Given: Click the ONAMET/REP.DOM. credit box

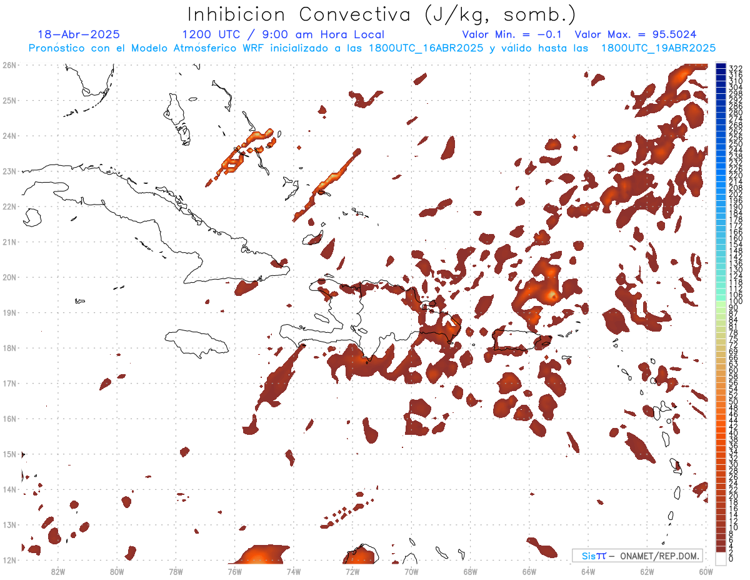Looking at the screenshot, I should point(636,556).
